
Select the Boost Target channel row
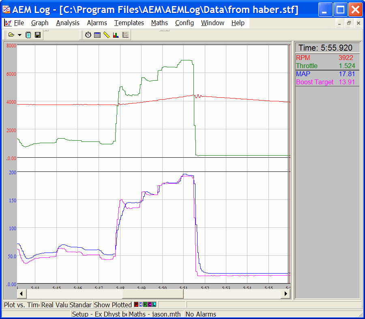[x=327, y=82]
